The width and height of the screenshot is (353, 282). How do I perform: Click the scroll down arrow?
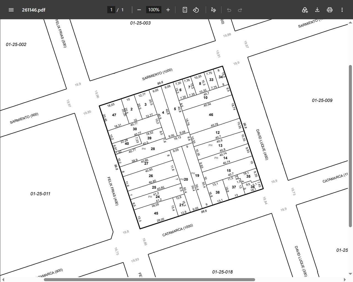point(351,274)
